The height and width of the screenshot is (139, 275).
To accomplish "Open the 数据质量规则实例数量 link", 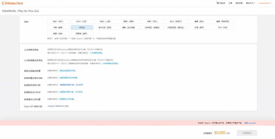I will 68,78.
